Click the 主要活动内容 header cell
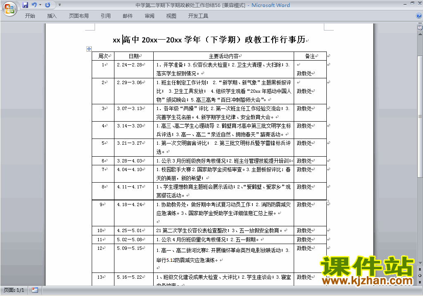Viewport: 423px width, 296px height. pos(223,56)
